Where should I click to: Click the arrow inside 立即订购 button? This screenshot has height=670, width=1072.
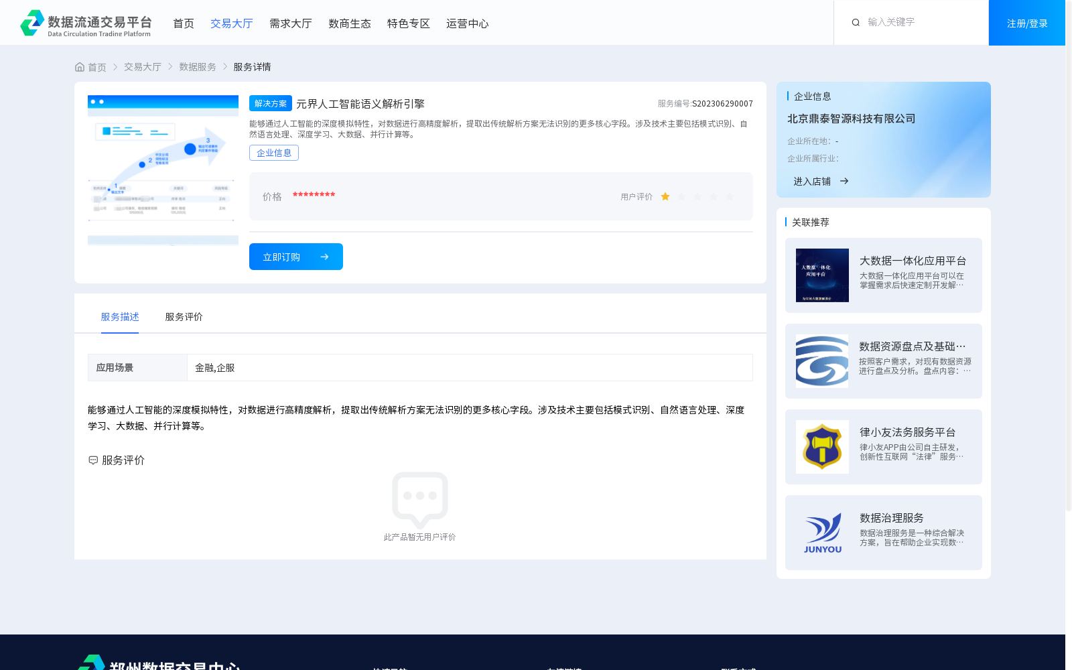[x=324, y=257]
